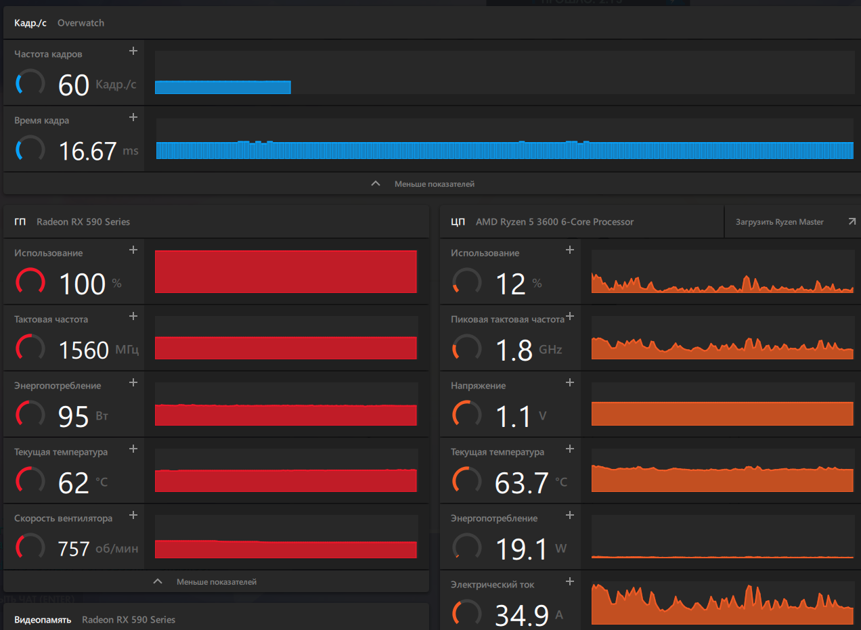Collapse GPU metrics via Меньше показателей
The image size is (861, 630).
coord(206,582)
